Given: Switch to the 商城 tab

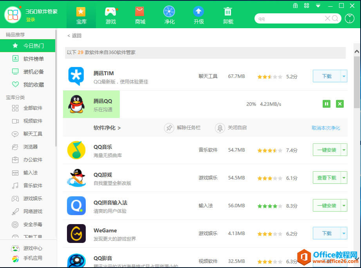Looking at the screenshot, I should tap(140, 15).
